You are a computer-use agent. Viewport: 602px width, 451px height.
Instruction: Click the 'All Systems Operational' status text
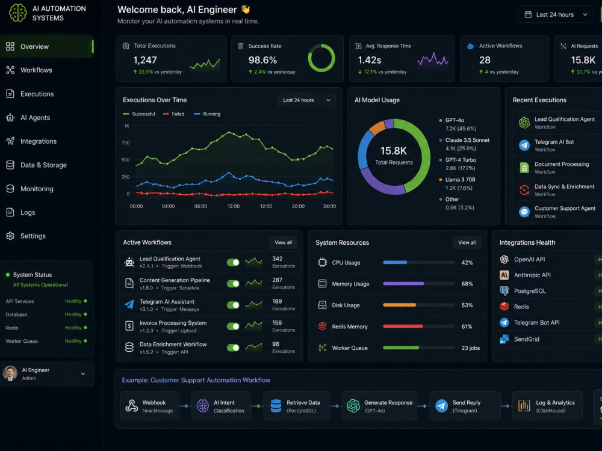tap(40, 285)
